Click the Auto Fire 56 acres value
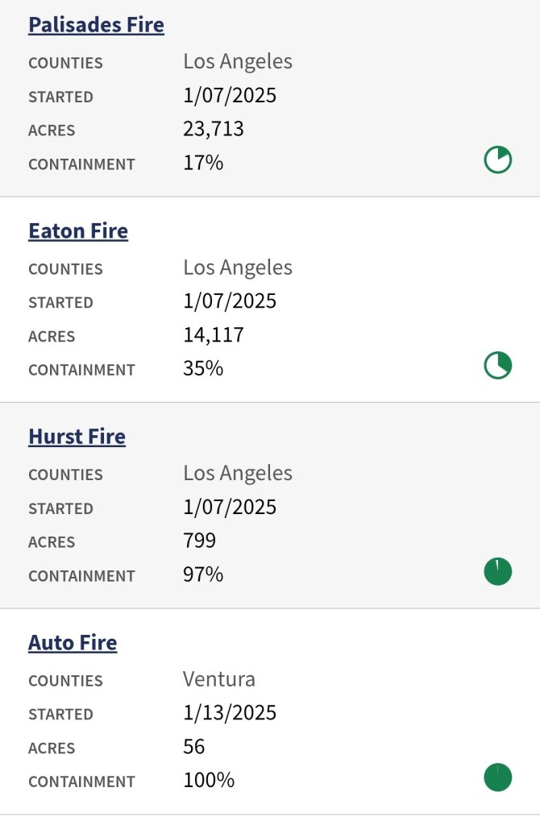This screenshot has width=540, height=825. coord(194,747)
